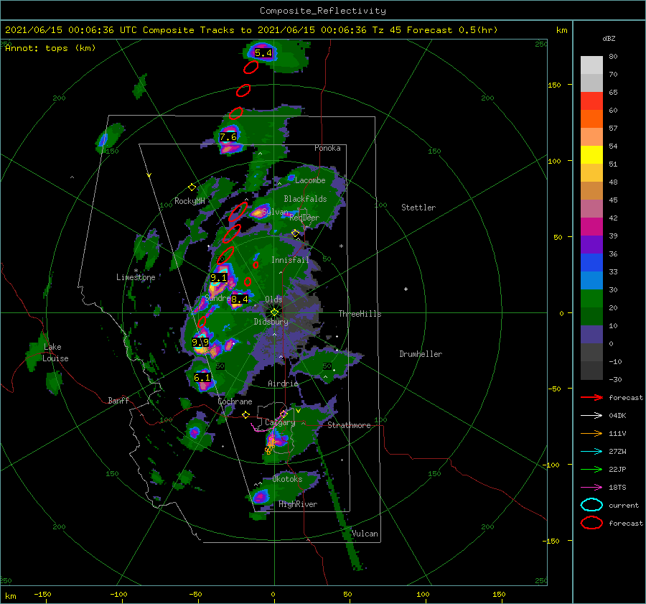
Task: Click the yellow diamond marker near RockyMH
Action: (192, 187)
